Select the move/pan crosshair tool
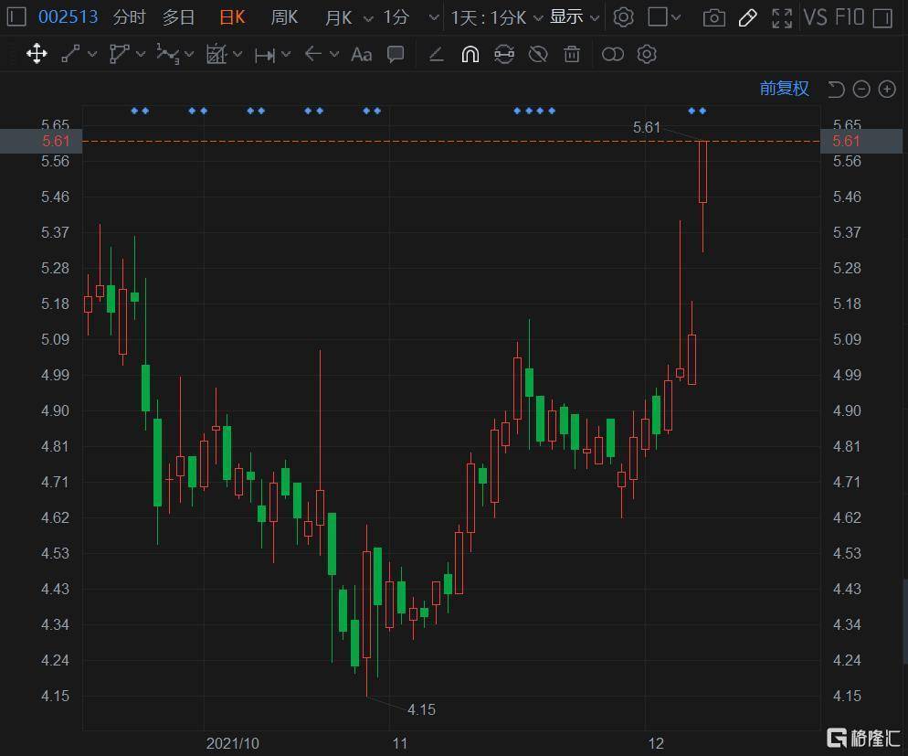 point(37,55)
